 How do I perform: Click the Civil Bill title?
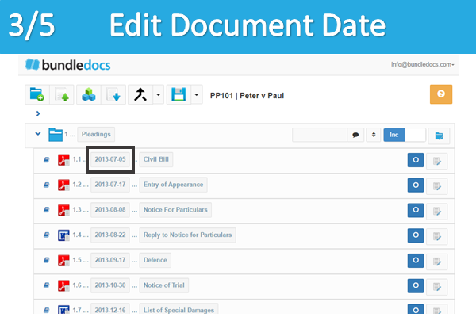pyautogui.click(x=156, y=159)
